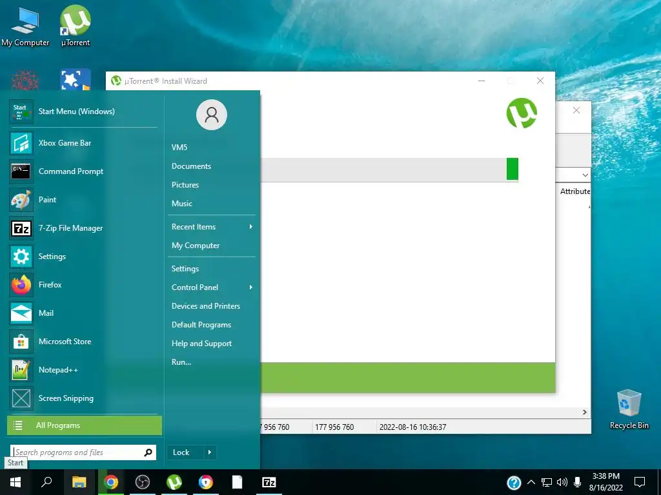Click the Attribute column header
661x495 pixels.
tap(575, 191)
